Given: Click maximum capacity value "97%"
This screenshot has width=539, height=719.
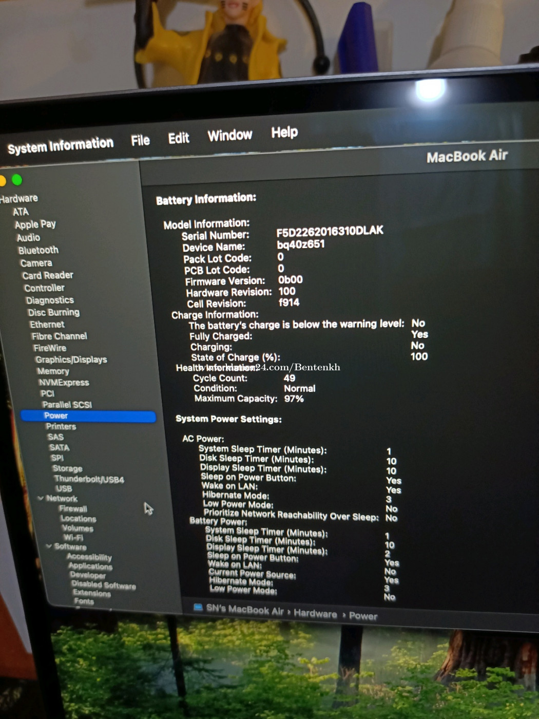Looking at the screenshot, I should 294,399.
